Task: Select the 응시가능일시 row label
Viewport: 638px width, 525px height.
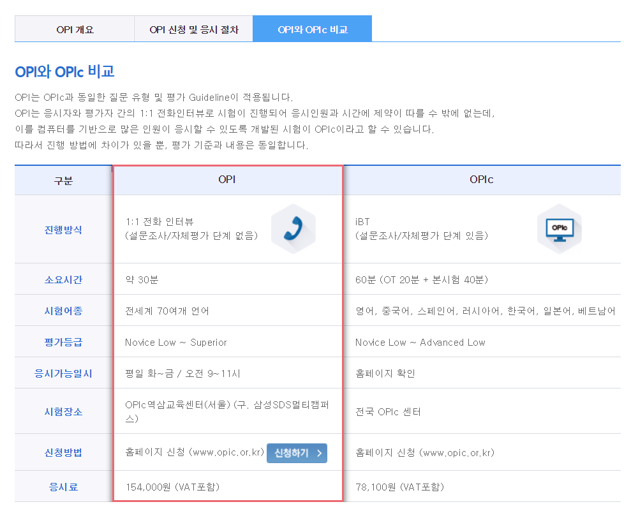Action: click(63, 373)
